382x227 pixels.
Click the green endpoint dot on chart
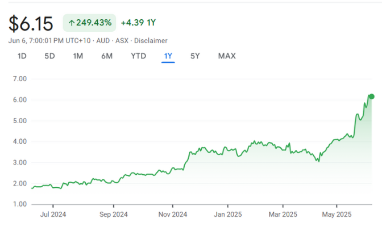372,96
